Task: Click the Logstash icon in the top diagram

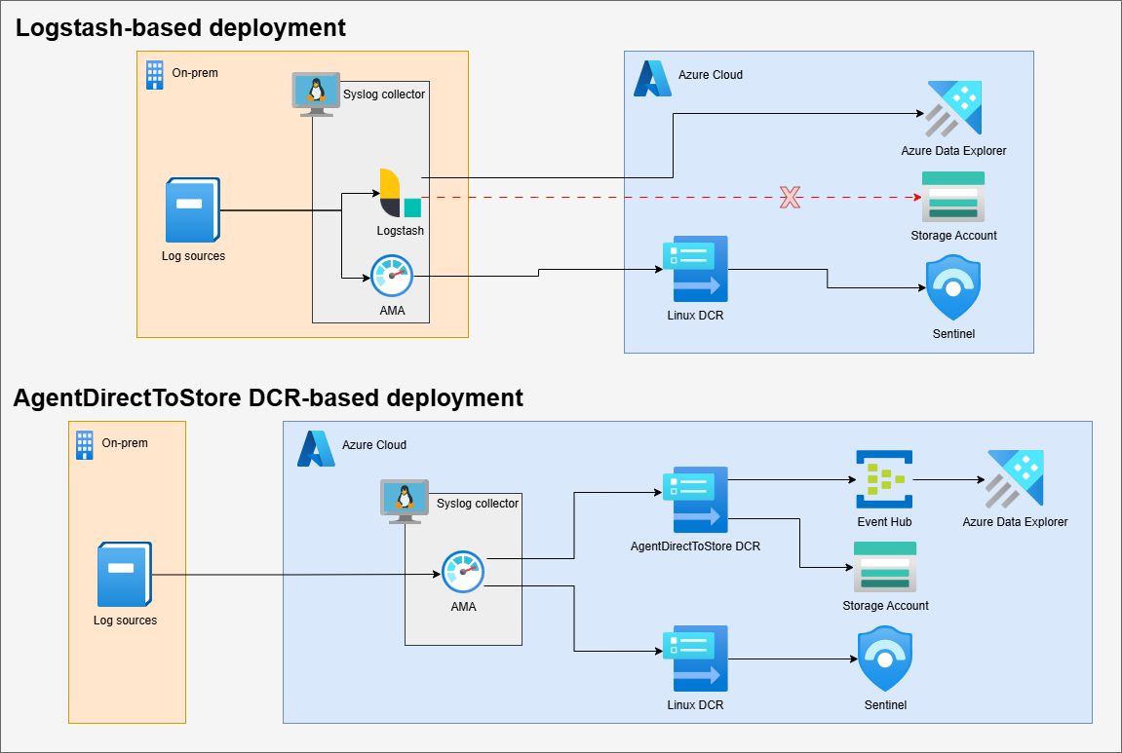Action: [x=400, y=193]
